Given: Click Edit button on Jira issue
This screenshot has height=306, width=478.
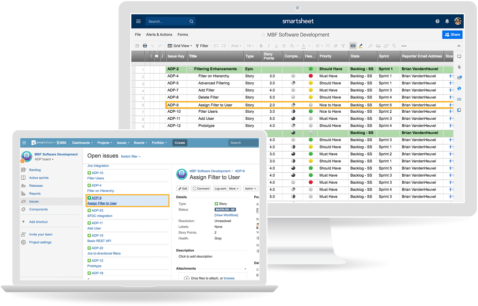Looking at the screenshot, I should pyautogui.click(x=183, y=188).
